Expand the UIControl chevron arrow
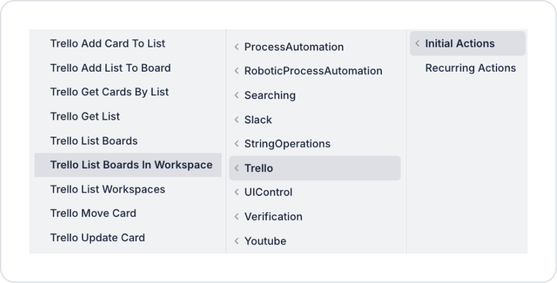The image size is (557, 283). click(237, 192)
